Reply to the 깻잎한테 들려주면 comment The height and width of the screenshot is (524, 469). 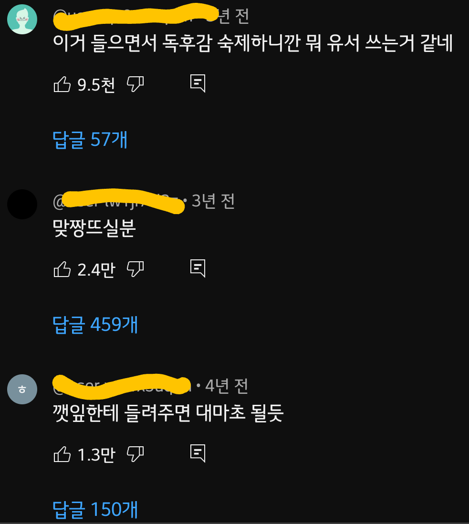tap(198, 453)
